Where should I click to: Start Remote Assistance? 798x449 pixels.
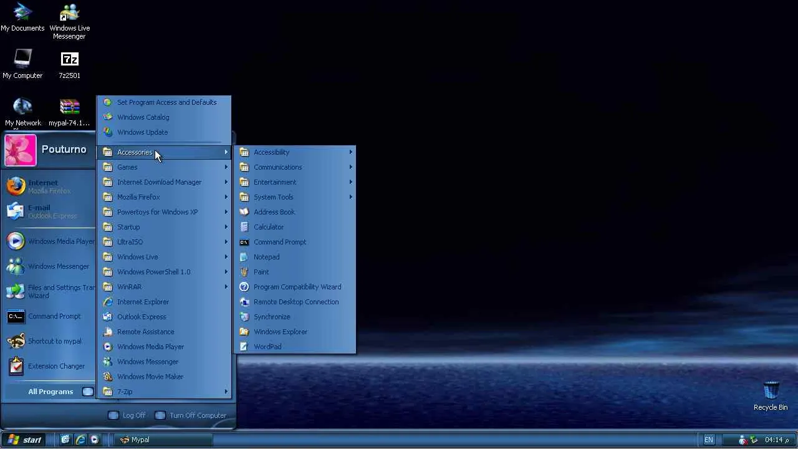click(x=164, y=332)
